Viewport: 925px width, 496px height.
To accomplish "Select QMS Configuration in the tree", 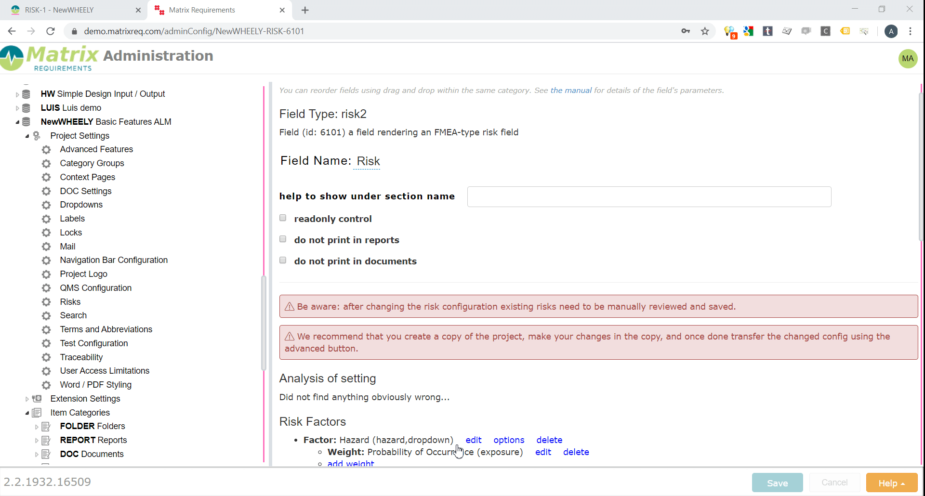I will coord(95,288).
